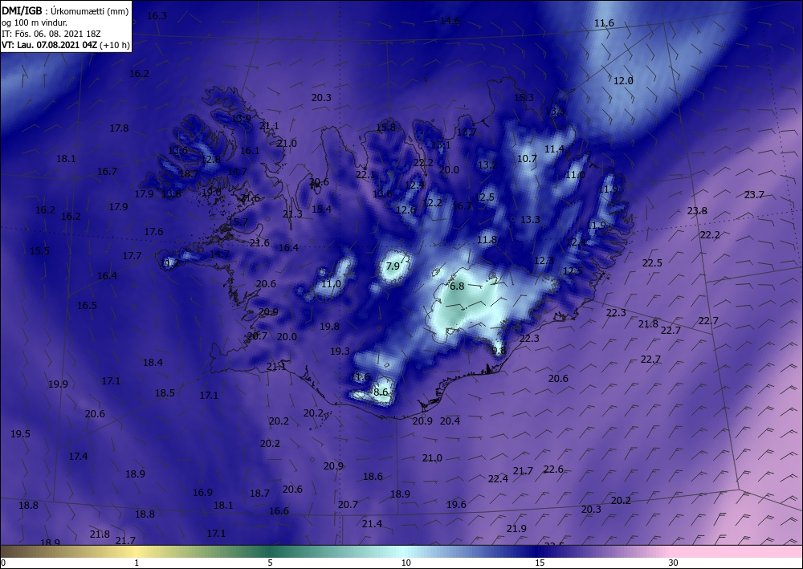
Task: Click the map value 21.3
Action: (292, 214)
